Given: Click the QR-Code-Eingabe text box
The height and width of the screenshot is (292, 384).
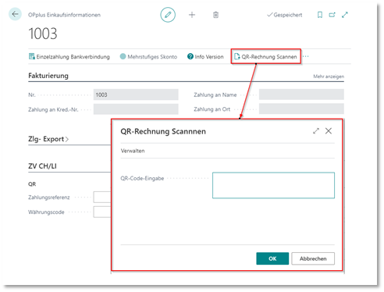Looking at the screenshot, I should pos(273,185).
